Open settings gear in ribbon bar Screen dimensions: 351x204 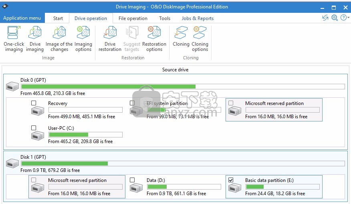click(x=335, y=18)
